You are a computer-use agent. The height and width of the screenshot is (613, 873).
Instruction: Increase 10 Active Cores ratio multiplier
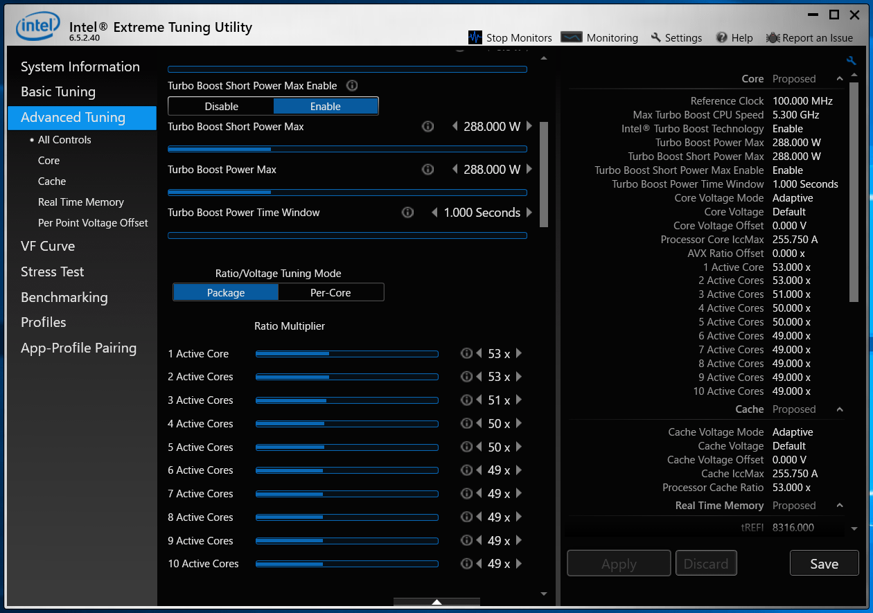519,563
